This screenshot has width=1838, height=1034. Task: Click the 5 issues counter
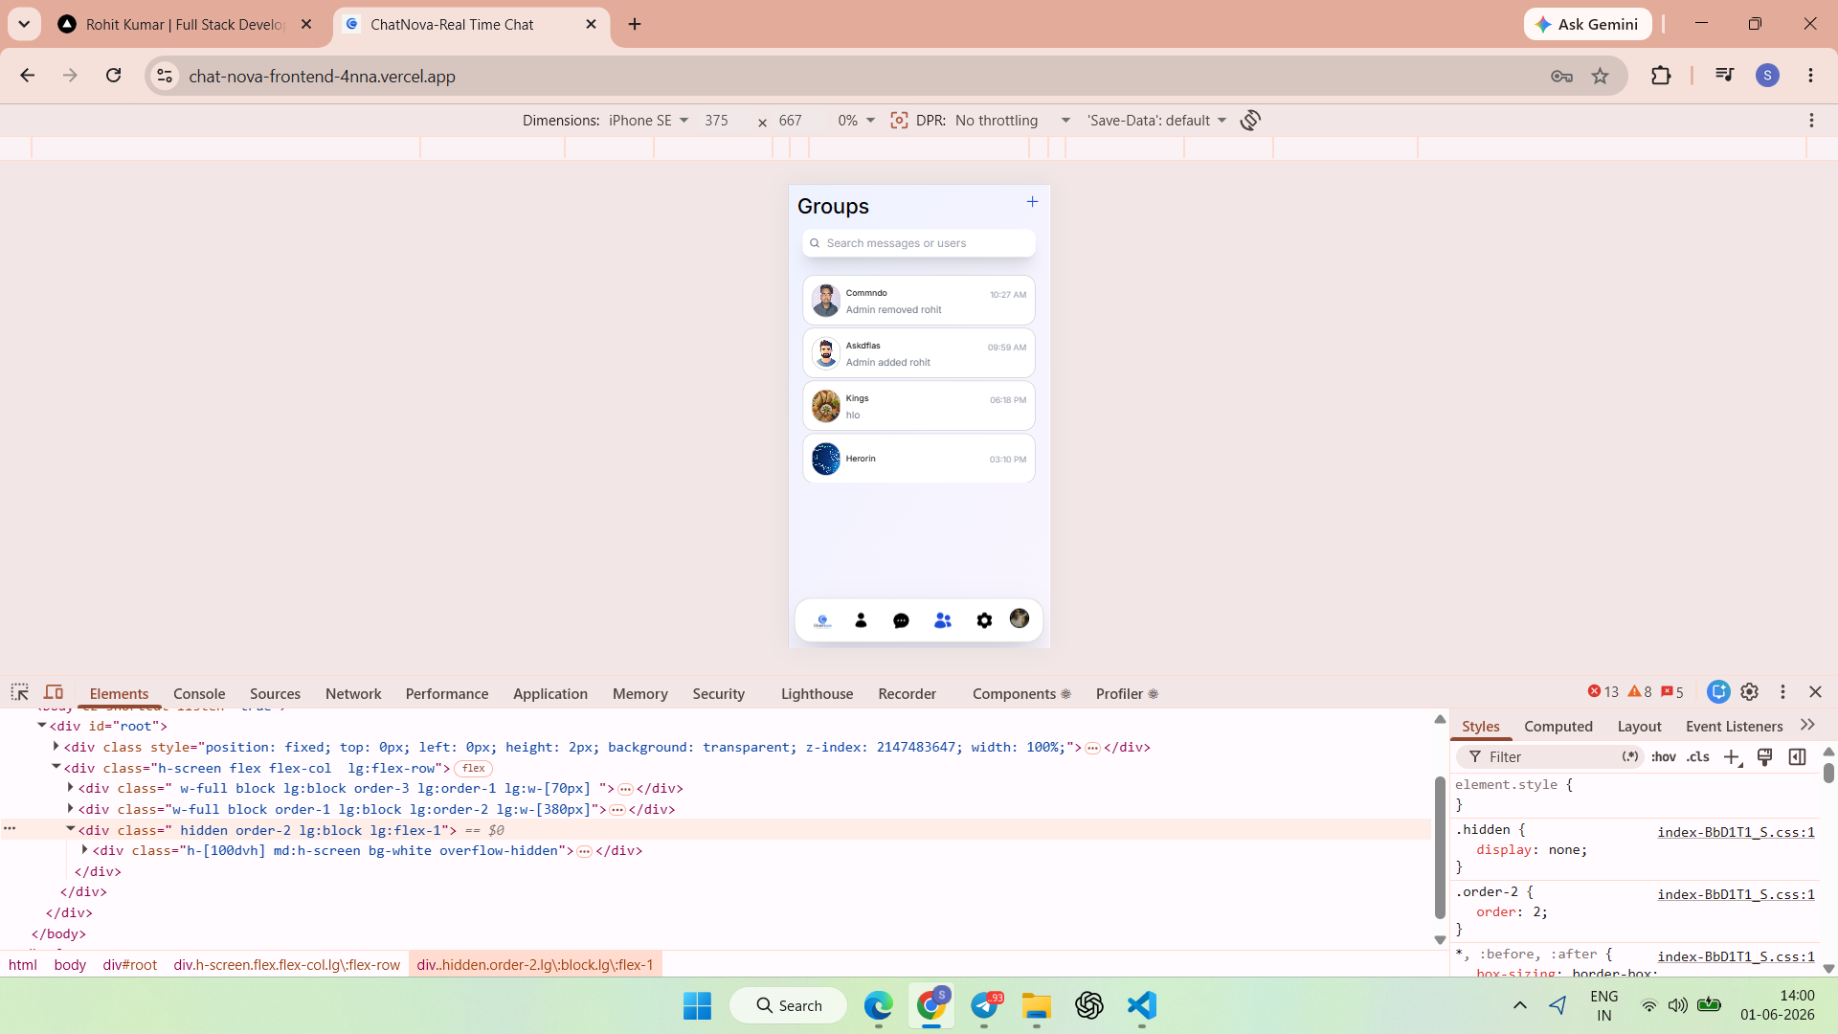(1672, 691)
